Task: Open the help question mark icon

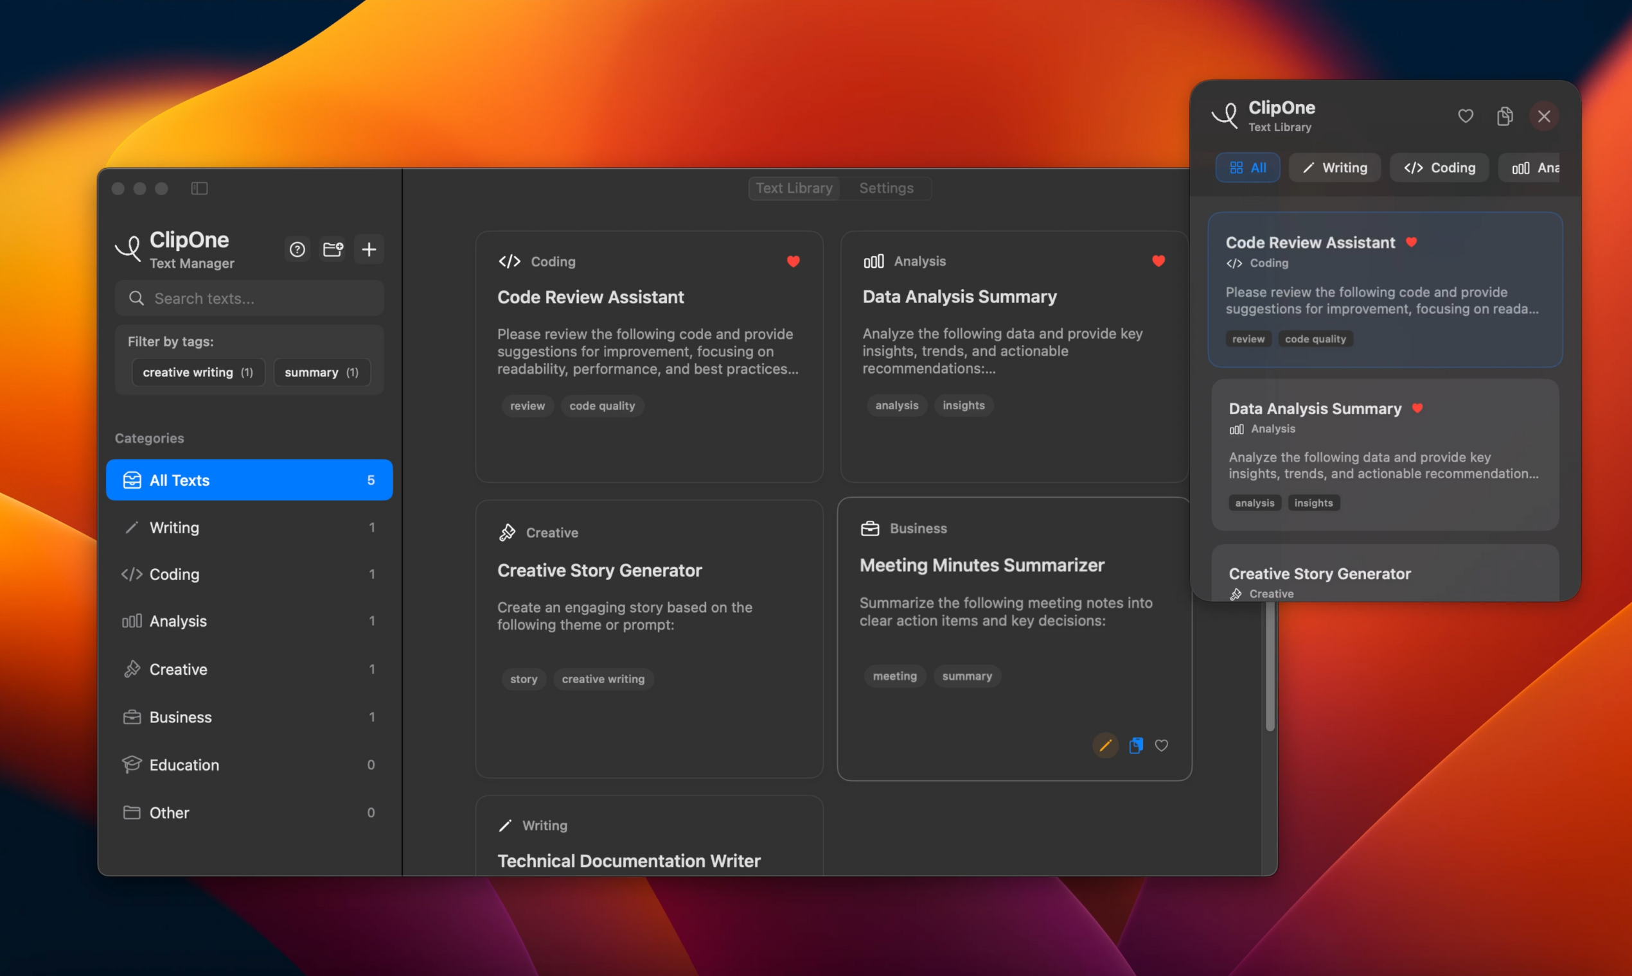Action: (297, 249)
